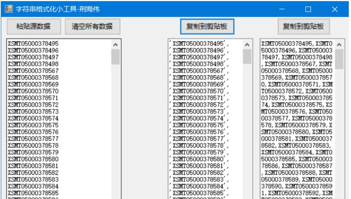
Task: Select XSMT05000378498 in source list
Action: tap(33, 64)
